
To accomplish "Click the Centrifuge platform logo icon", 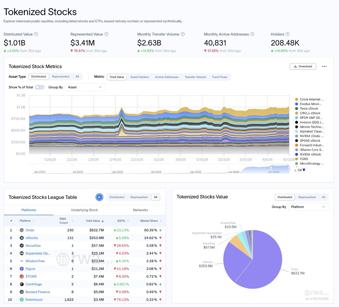I will tap(21, 284).
